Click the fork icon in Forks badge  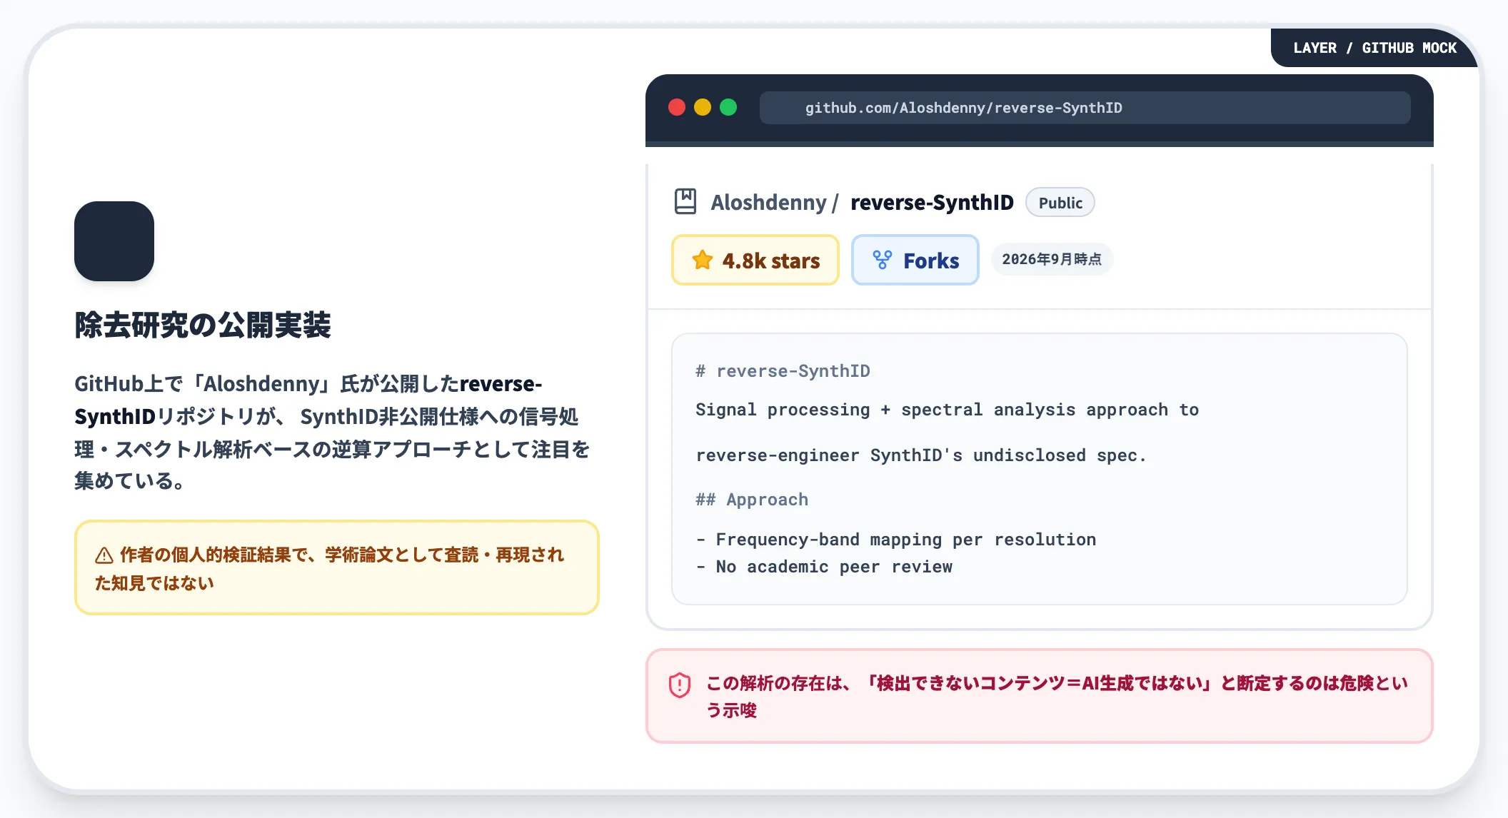pos(883,260)
